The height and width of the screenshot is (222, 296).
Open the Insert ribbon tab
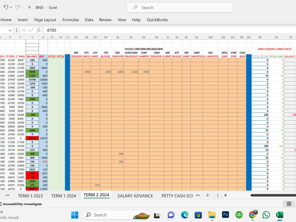coord(23,20)
